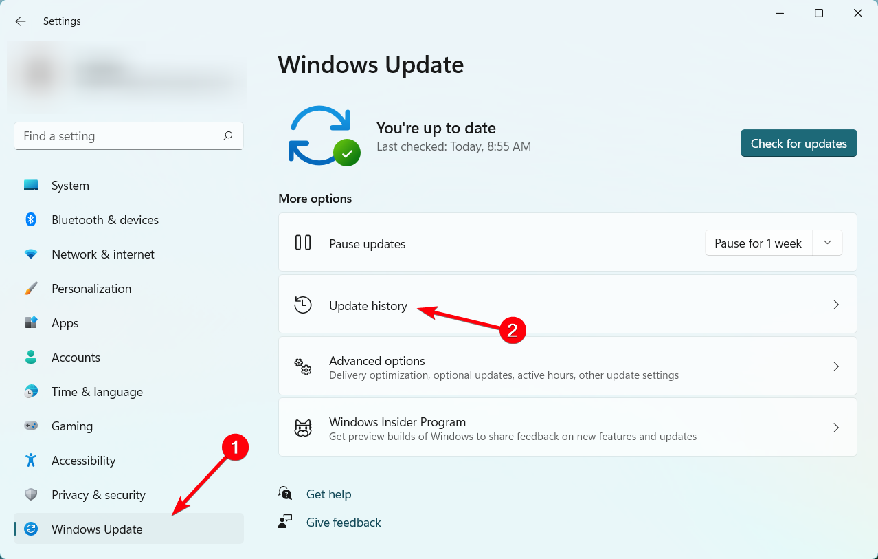This screenshot has width=878, height=559.
Task: Close the Settings window
Action: click(858, 14)
